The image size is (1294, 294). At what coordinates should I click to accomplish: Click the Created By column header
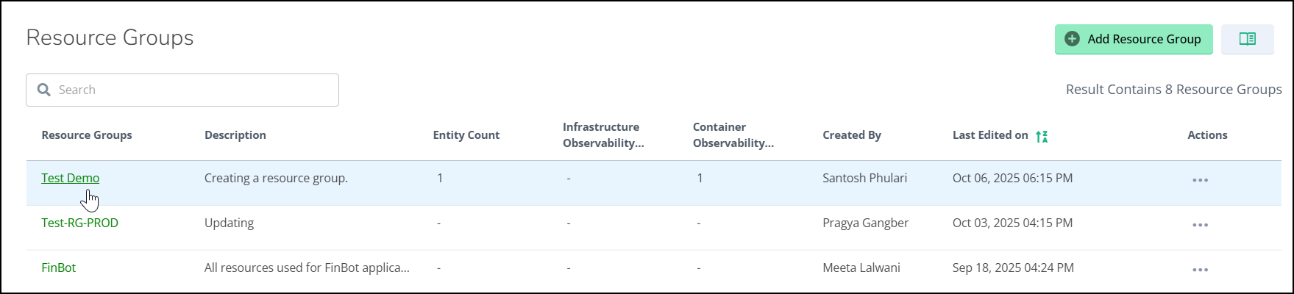coord(851,135)
